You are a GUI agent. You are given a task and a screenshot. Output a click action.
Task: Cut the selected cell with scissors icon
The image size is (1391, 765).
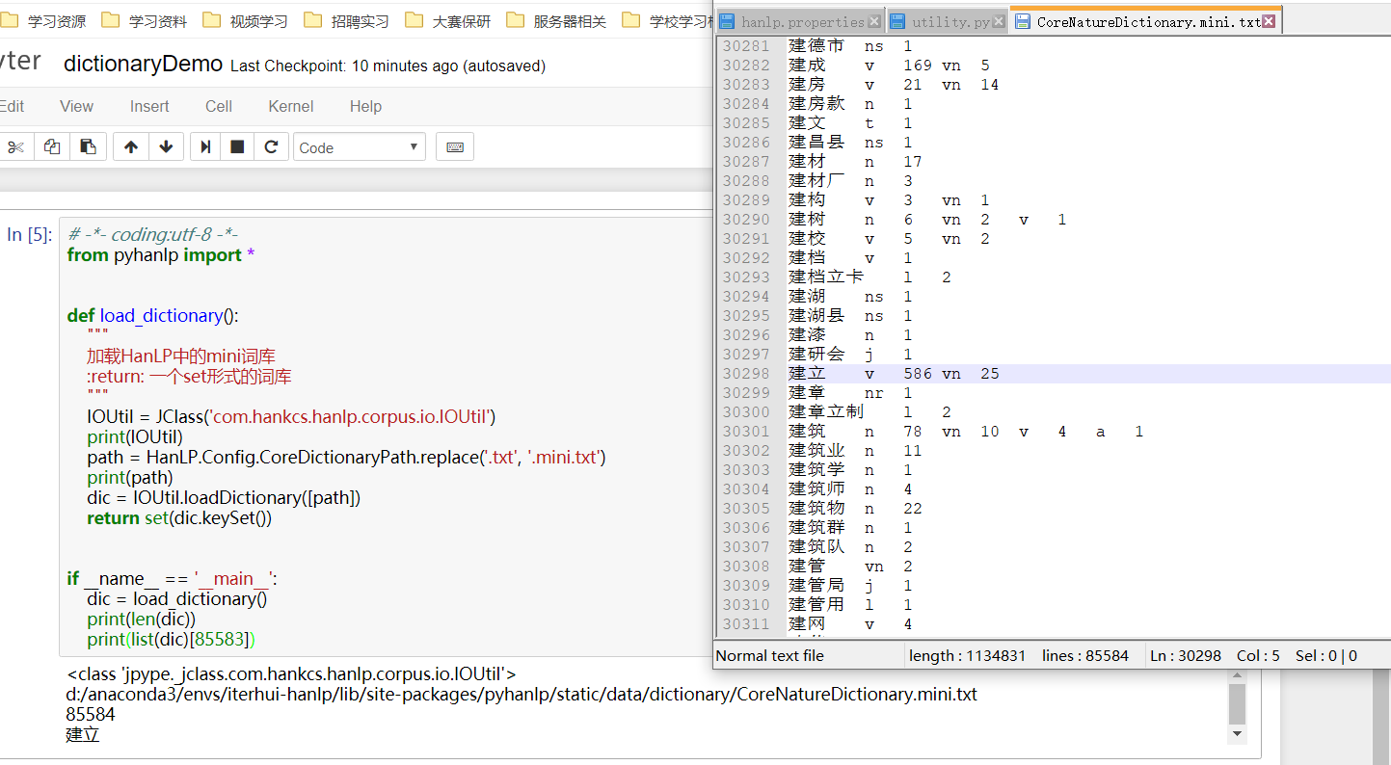pos(16,146)
